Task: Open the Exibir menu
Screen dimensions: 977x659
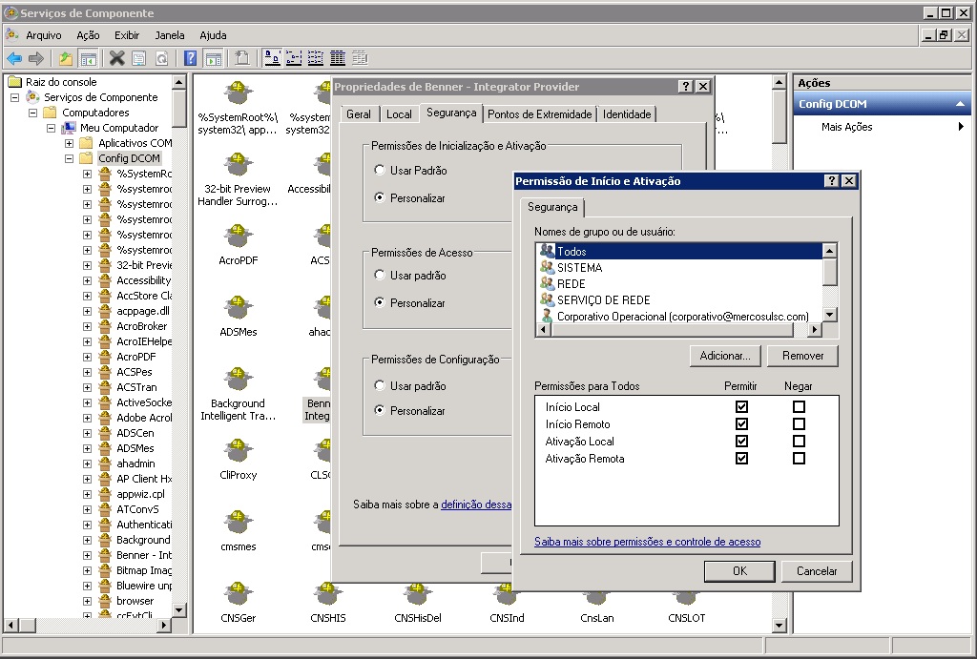Action: point(126,35)
